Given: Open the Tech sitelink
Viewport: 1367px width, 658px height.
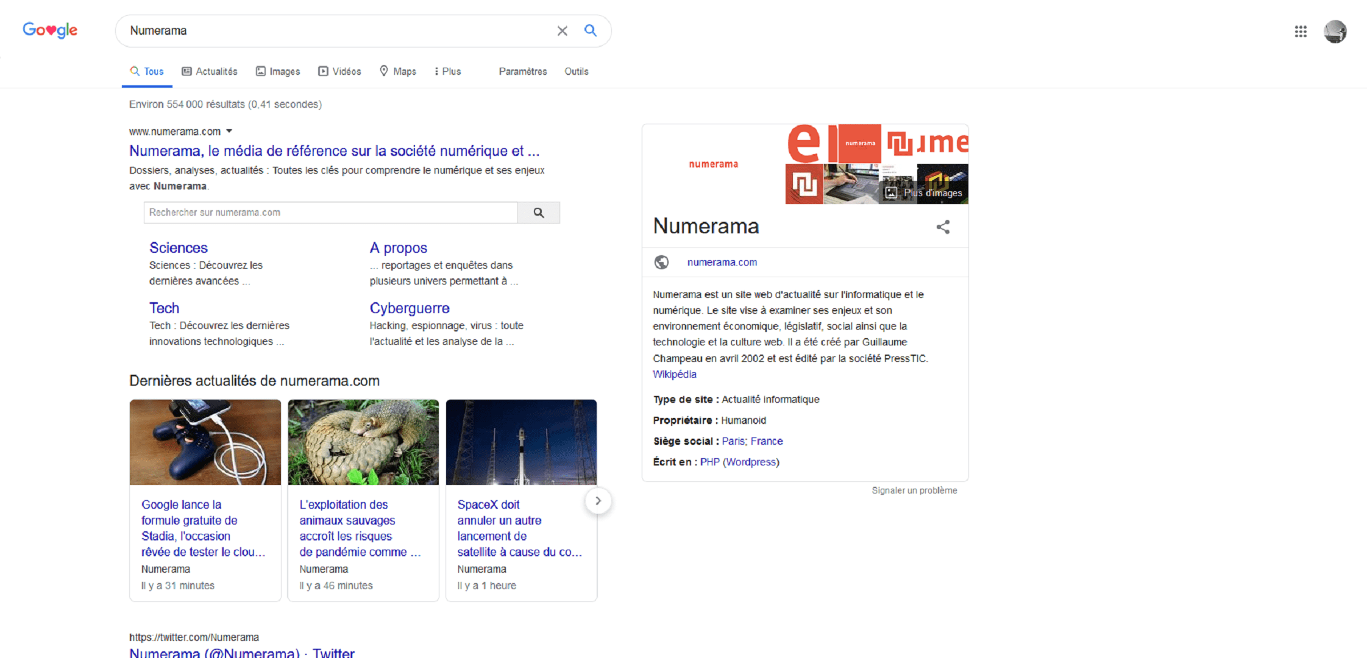Looking at the screenshot, I should 165,308.
